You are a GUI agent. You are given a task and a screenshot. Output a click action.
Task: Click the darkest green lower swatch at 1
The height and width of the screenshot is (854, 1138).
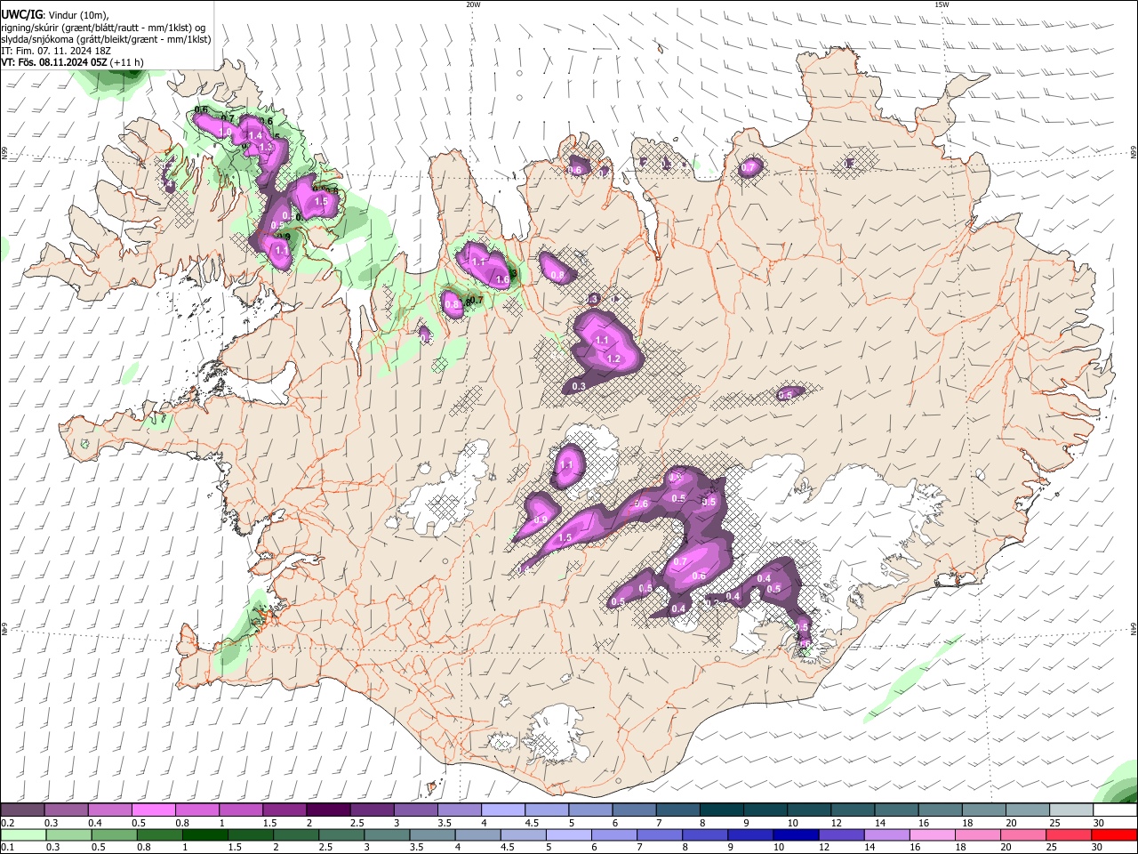(204, 834)
